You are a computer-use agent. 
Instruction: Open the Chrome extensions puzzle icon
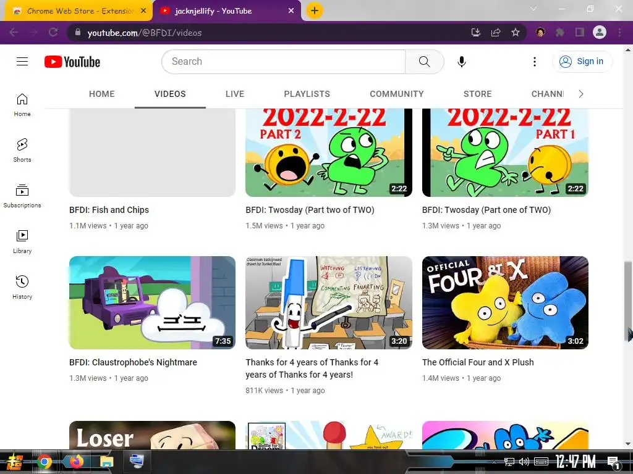click(560, 32)
